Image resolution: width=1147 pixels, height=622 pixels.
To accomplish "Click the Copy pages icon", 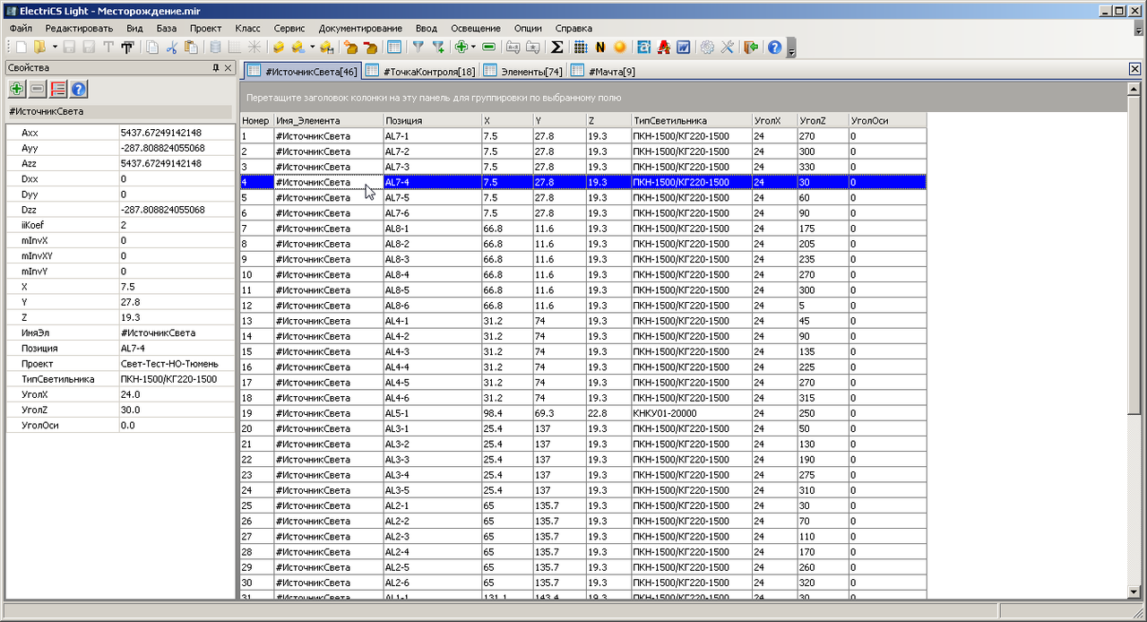I will click(152, 47).
